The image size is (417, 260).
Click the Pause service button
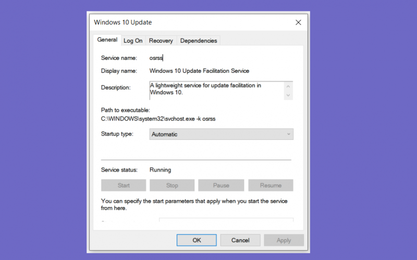(x=221, y=185)
